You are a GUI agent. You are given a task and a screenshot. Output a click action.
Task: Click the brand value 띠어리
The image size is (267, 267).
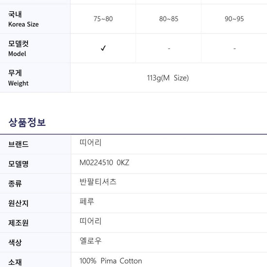tap(90, 143)
